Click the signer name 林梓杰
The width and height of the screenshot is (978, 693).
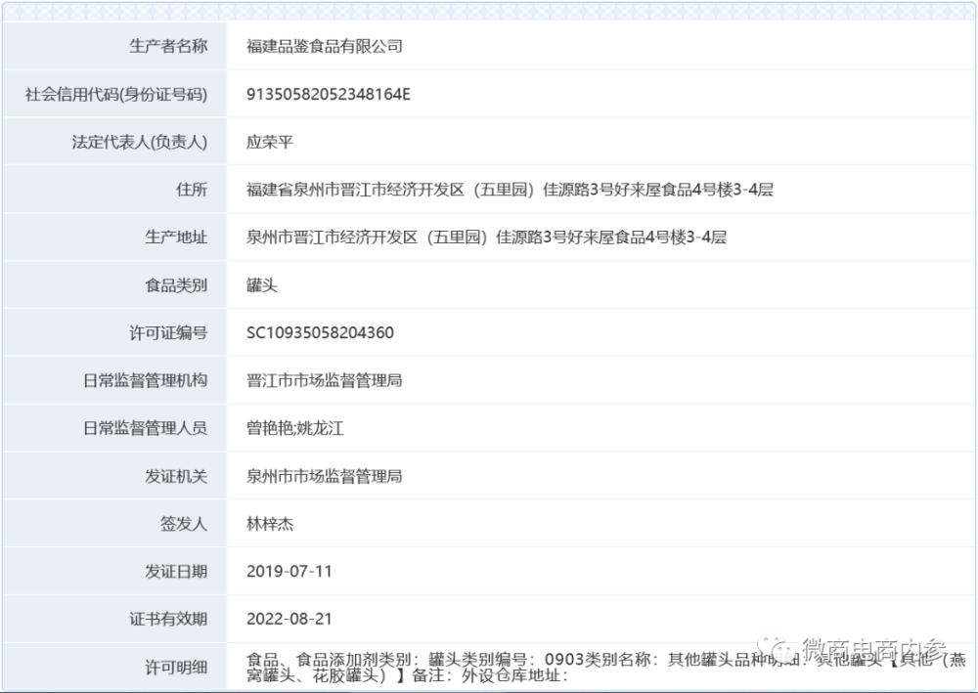point(270,524)
